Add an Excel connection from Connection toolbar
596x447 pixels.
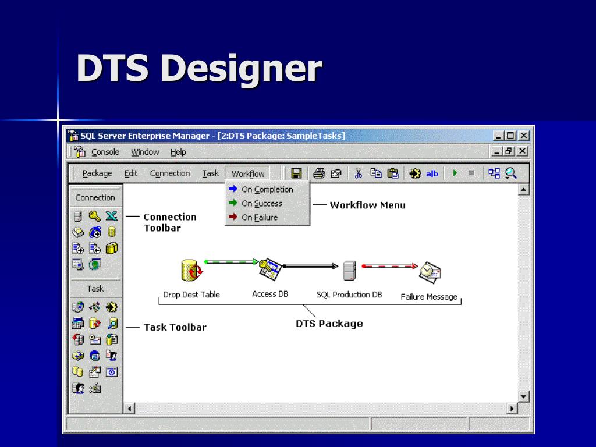pos(111,217)
